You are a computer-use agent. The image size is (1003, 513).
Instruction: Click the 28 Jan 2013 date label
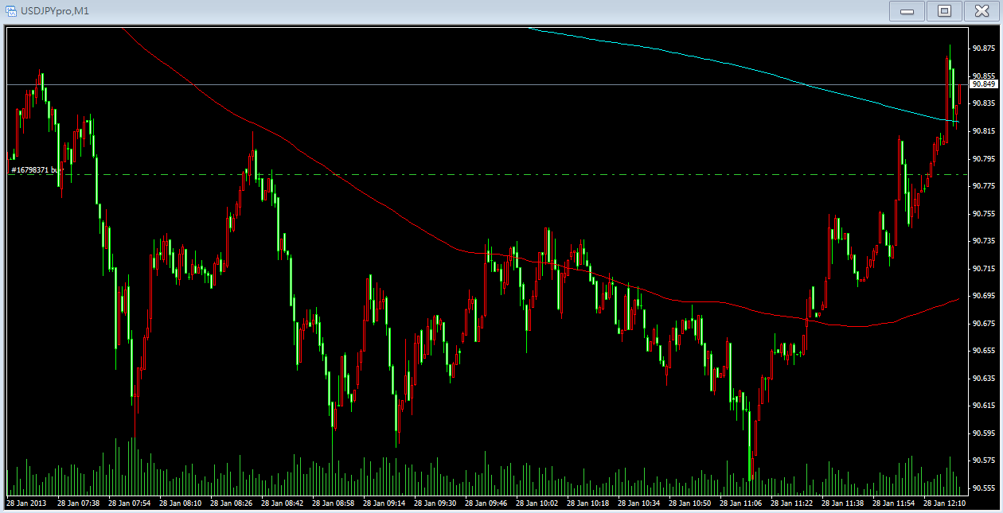27,503
